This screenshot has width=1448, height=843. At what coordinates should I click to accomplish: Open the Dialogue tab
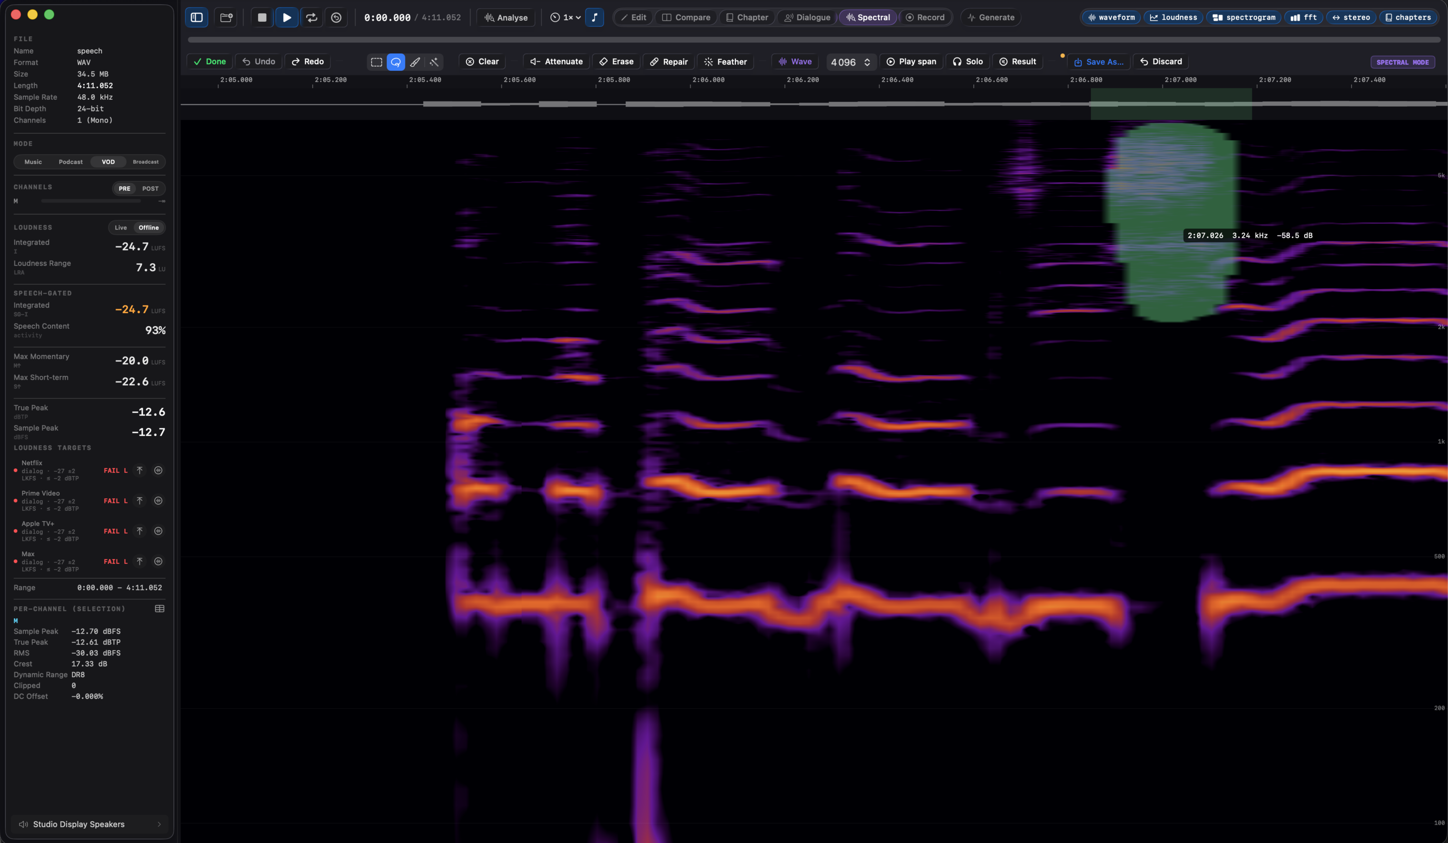pyautogui.click(x=807, y=17)
